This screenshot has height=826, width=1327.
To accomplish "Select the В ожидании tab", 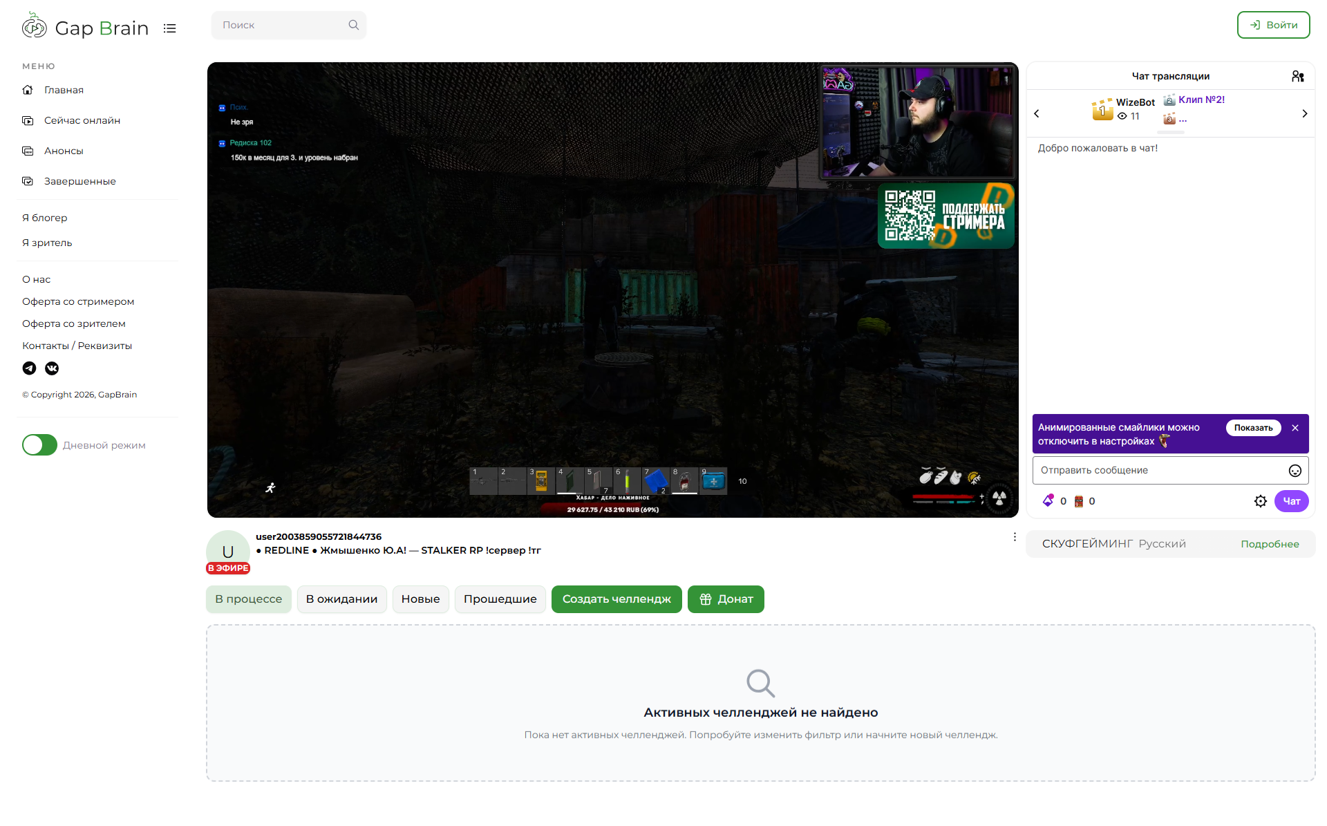I will 342,599.
